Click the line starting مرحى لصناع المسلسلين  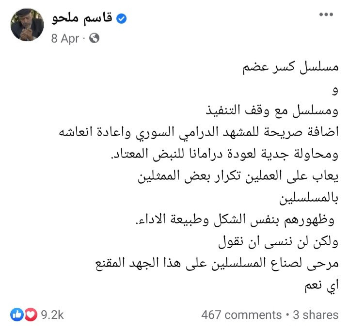pyautogui.click(x=217, y=263)
